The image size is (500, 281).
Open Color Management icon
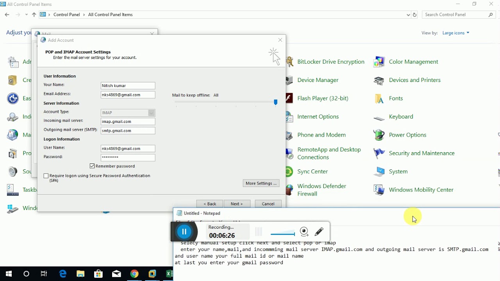(x=379, y=62)
